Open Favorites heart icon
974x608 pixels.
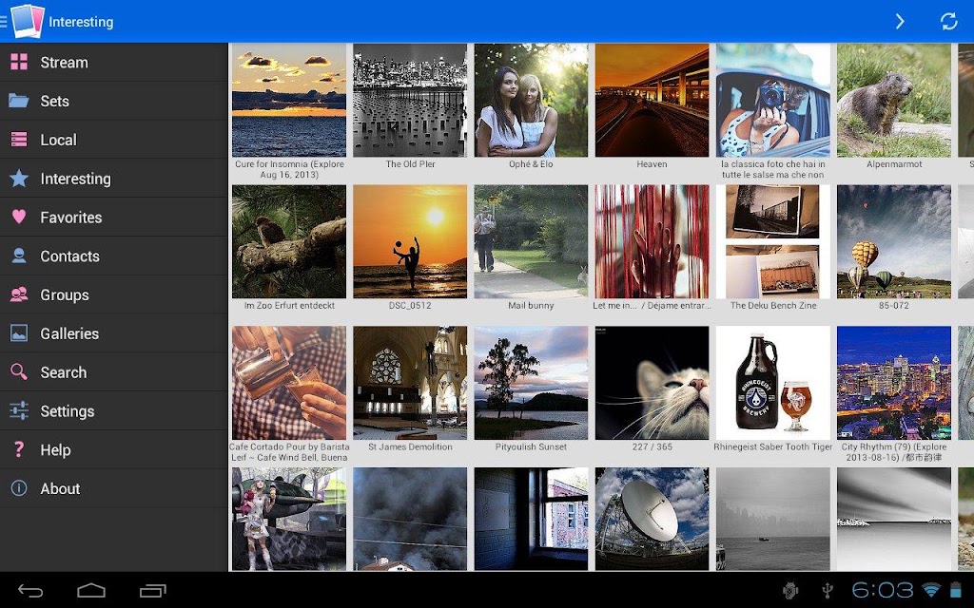(x=19, y=217)
